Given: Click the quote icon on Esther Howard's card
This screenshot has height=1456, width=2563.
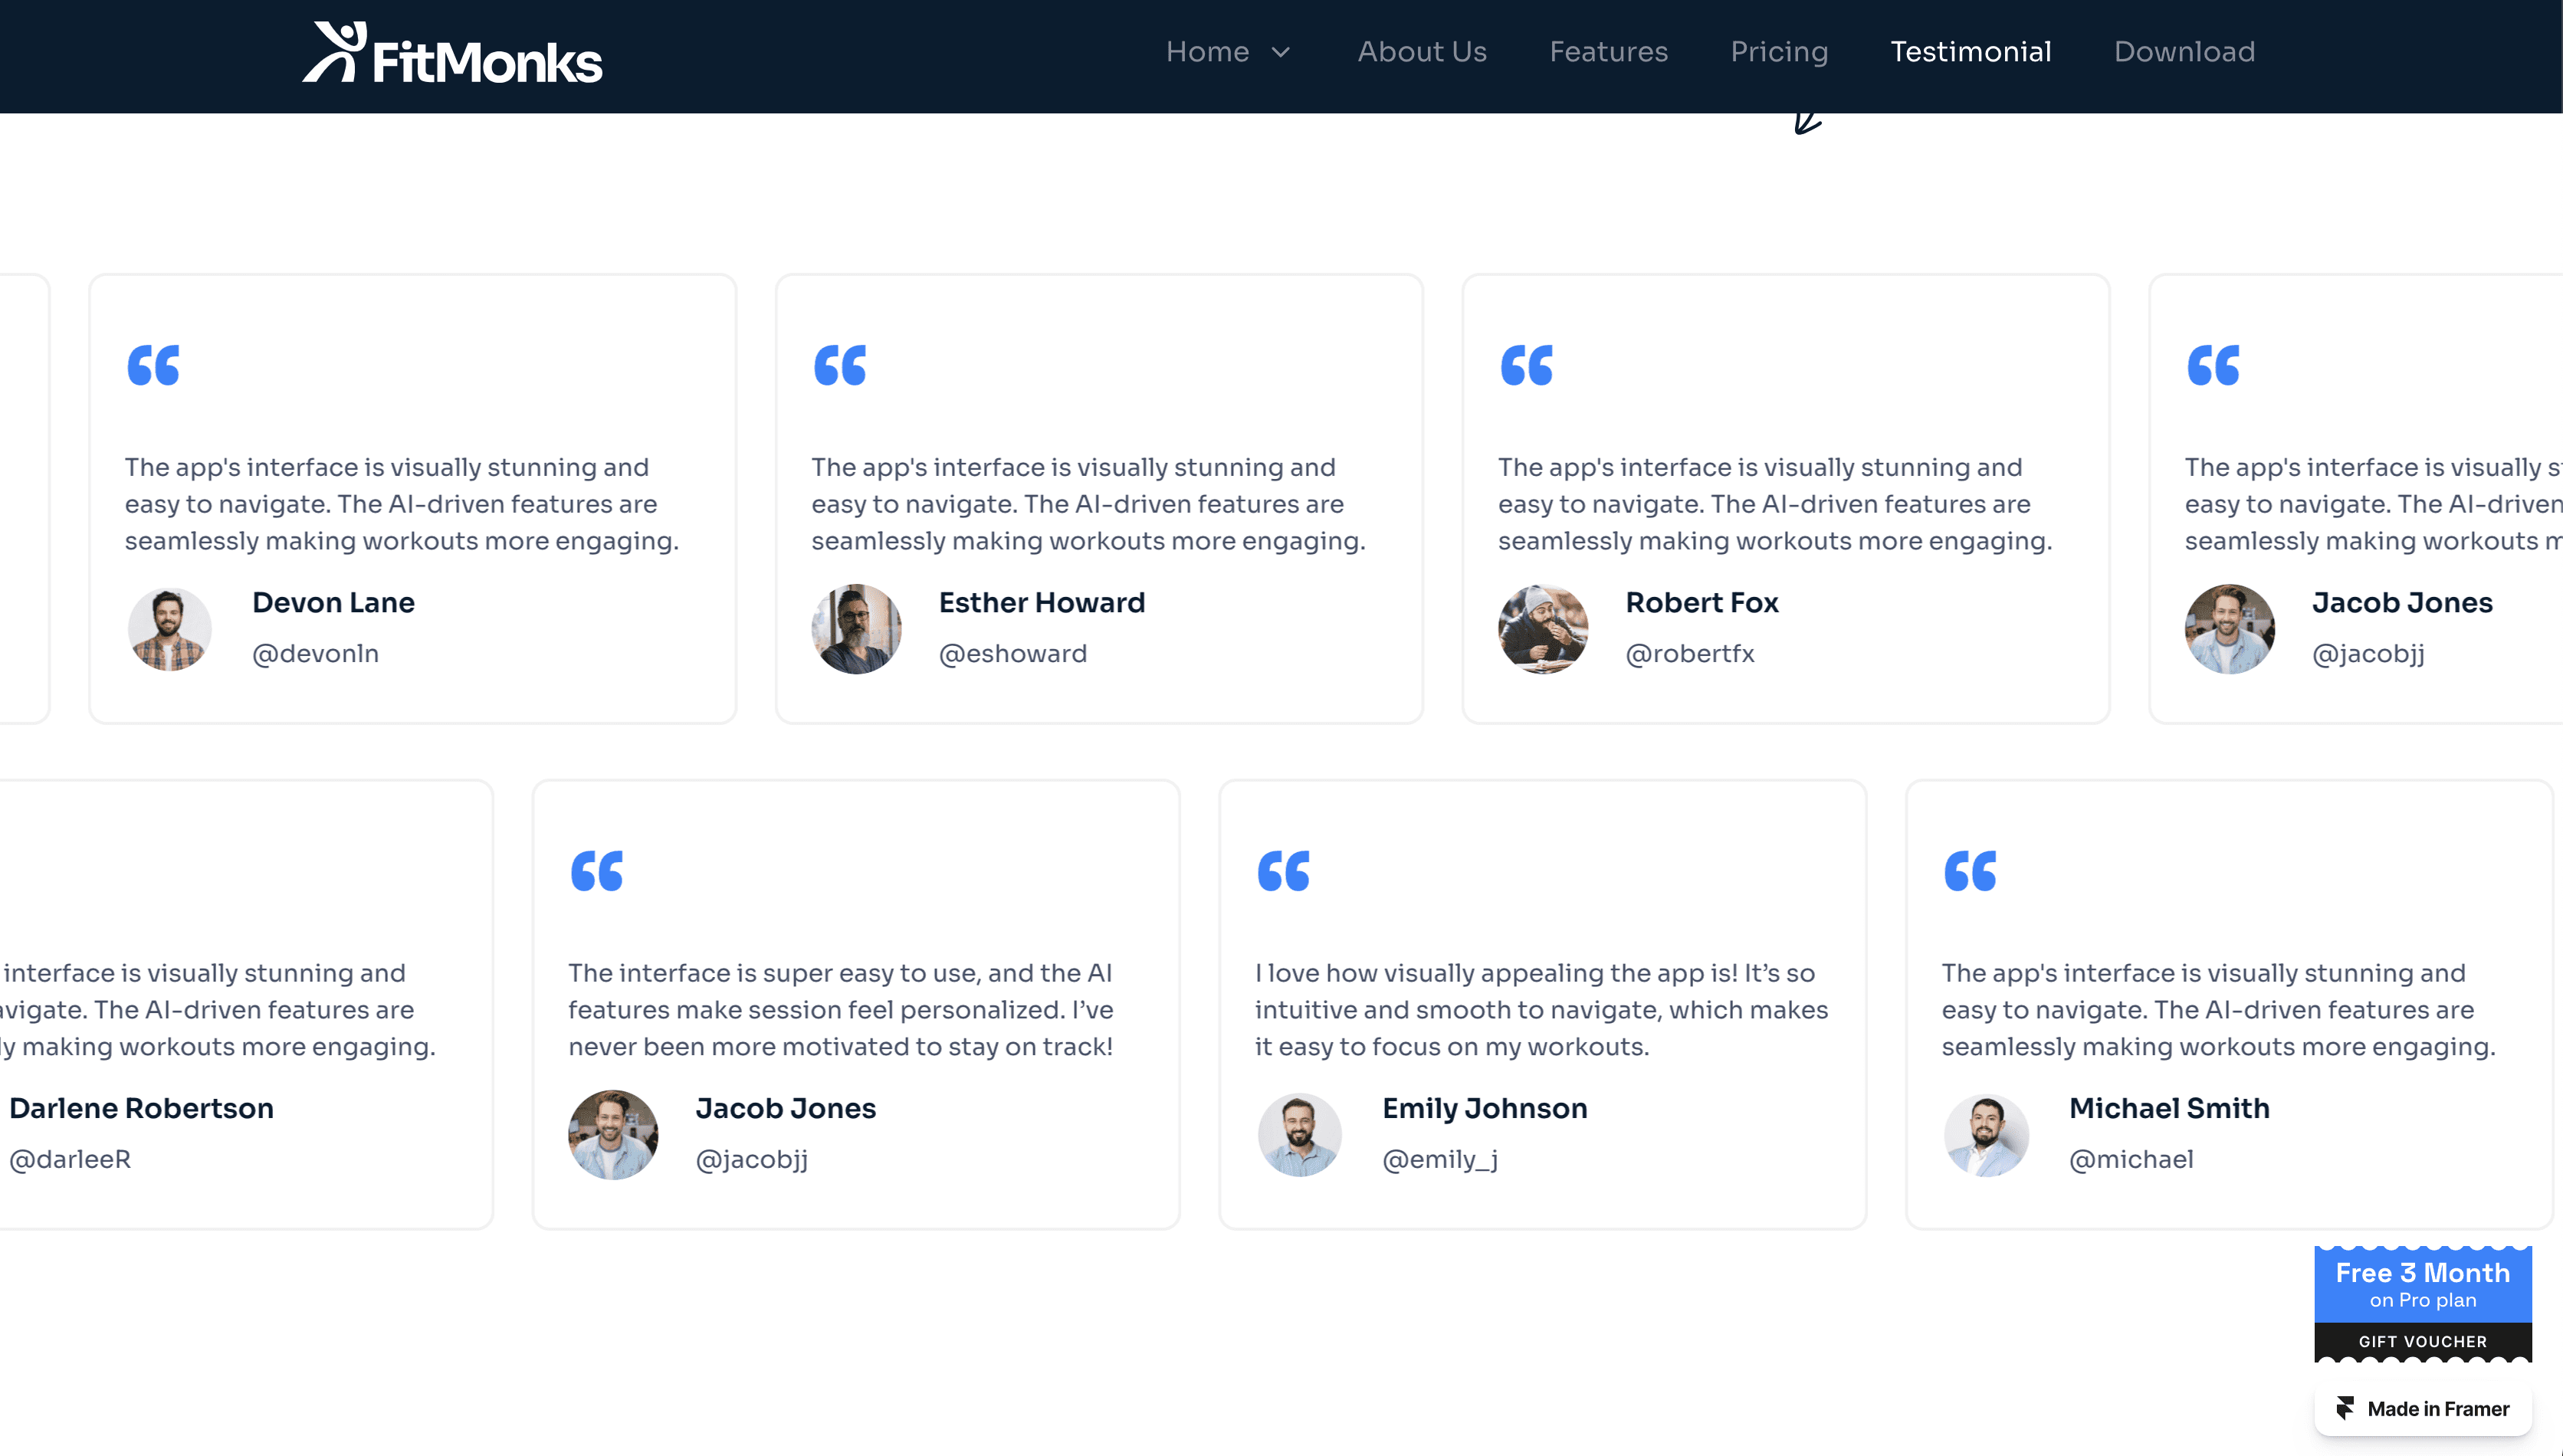Looking at the screenshot, I should [840, 365].
